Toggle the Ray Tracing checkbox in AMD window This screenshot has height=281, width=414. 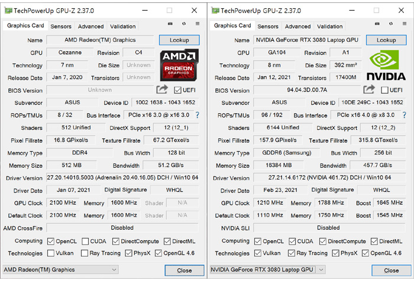tap(86, 253)
